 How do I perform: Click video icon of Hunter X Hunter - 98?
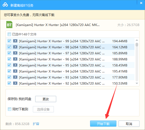click(15, 47)
